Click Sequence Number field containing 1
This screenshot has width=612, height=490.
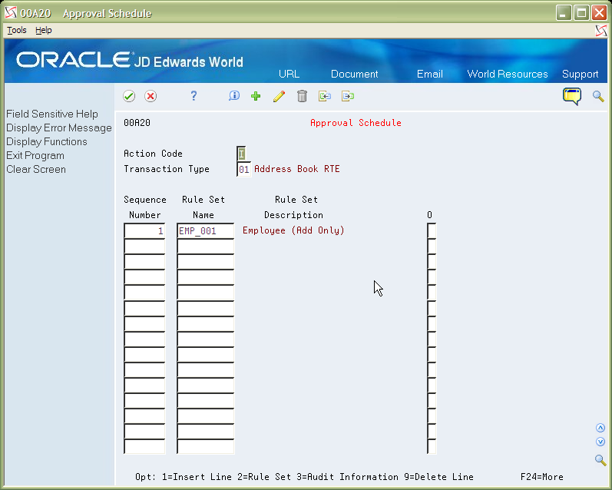coord(144,230)
